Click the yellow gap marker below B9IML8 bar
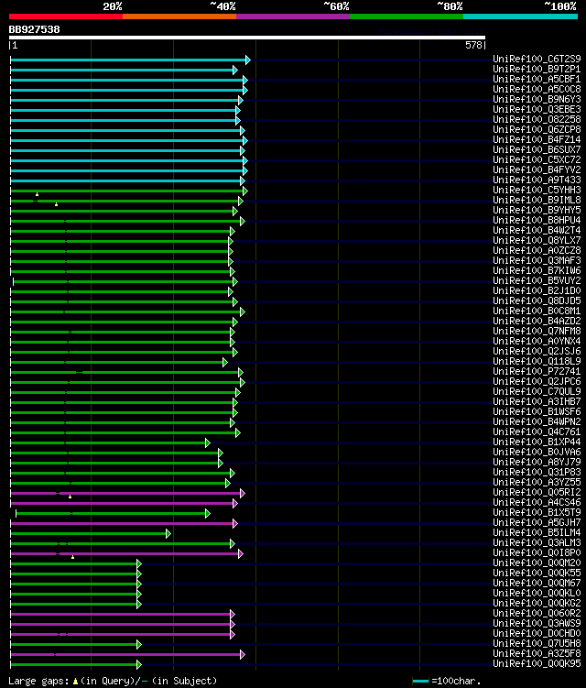The height and width of the screenshot is (688, 586). tap(56, 204)
